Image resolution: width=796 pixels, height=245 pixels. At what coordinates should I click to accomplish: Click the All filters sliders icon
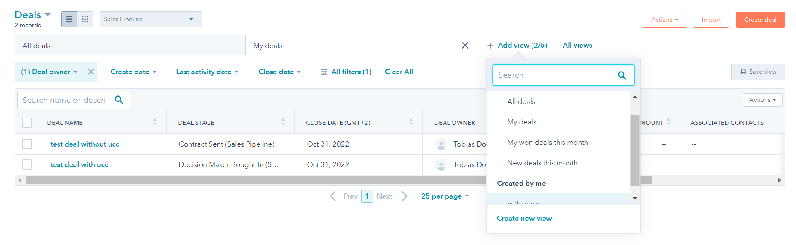324,72
